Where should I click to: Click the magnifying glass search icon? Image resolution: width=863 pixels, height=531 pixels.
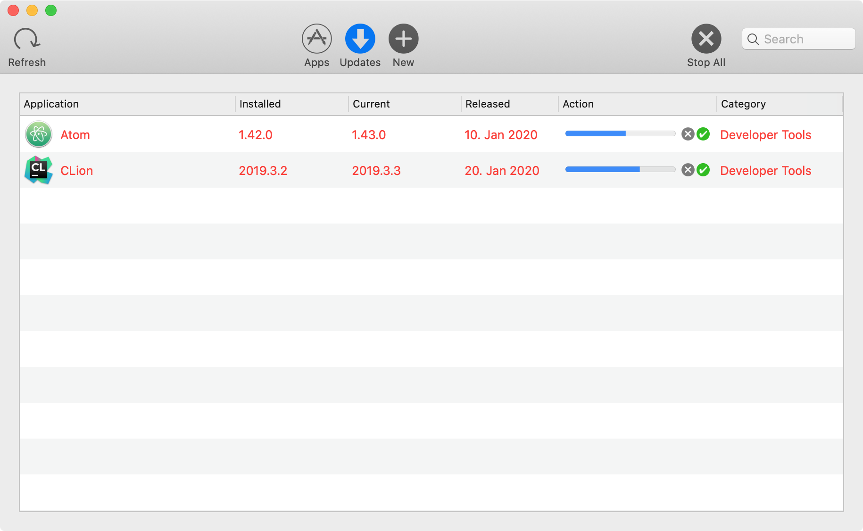(x=753, y=39)
